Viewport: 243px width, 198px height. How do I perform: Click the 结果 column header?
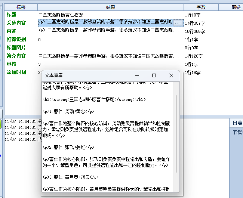tap(111, 7)
